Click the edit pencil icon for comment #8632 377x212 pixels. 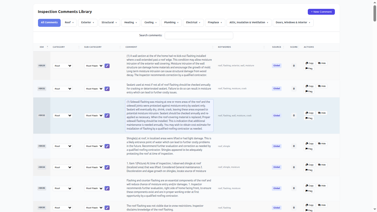tap(107, 115)
